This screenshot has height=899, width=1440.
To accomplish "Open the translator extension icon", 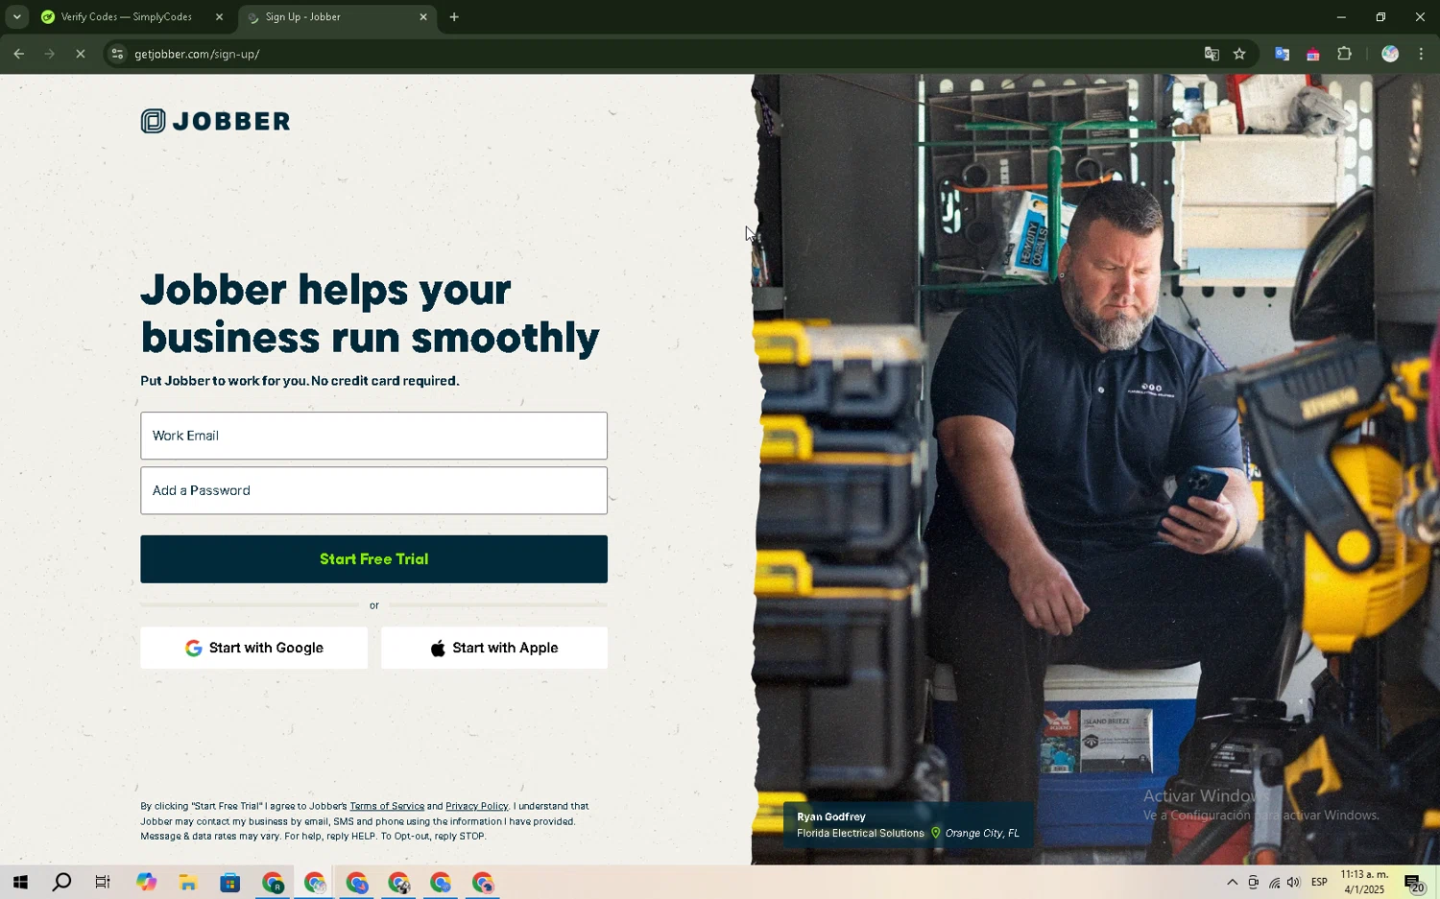I will click(1282, 55).
